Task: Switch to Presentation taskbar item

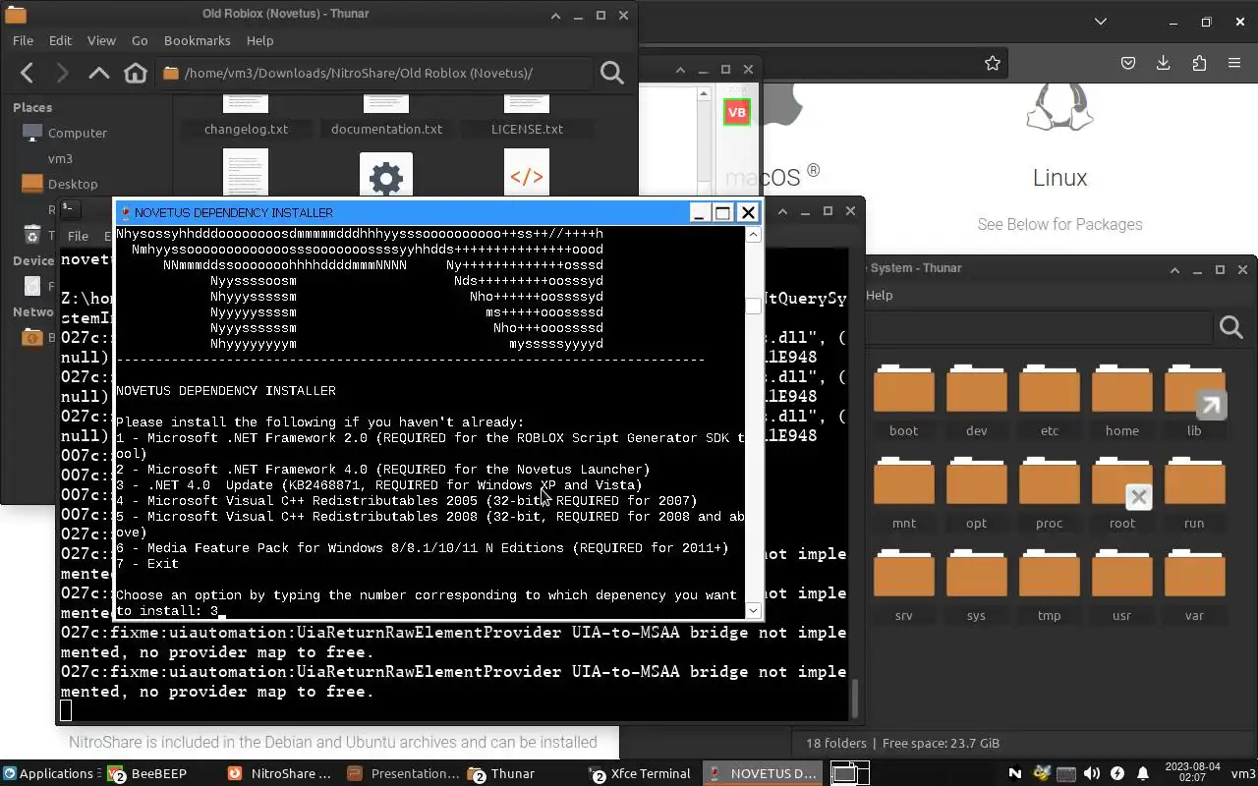Action: pyautogui.click(x=403, y=773)
